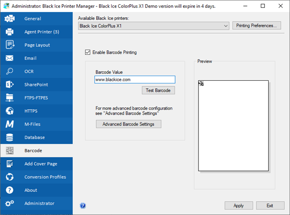Click the Email envelope icon
Viewport: 290px width, 215px height.
coord(9,58)
